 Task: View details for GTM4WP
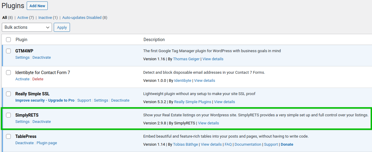(x=213, y=59)
